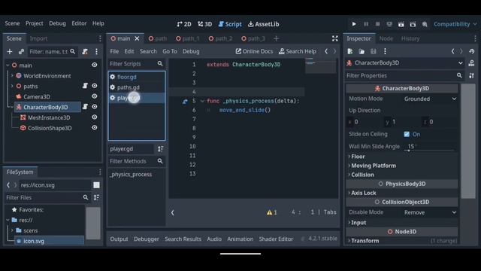Open the Project menu
The image size is (481, 271).
35,23
